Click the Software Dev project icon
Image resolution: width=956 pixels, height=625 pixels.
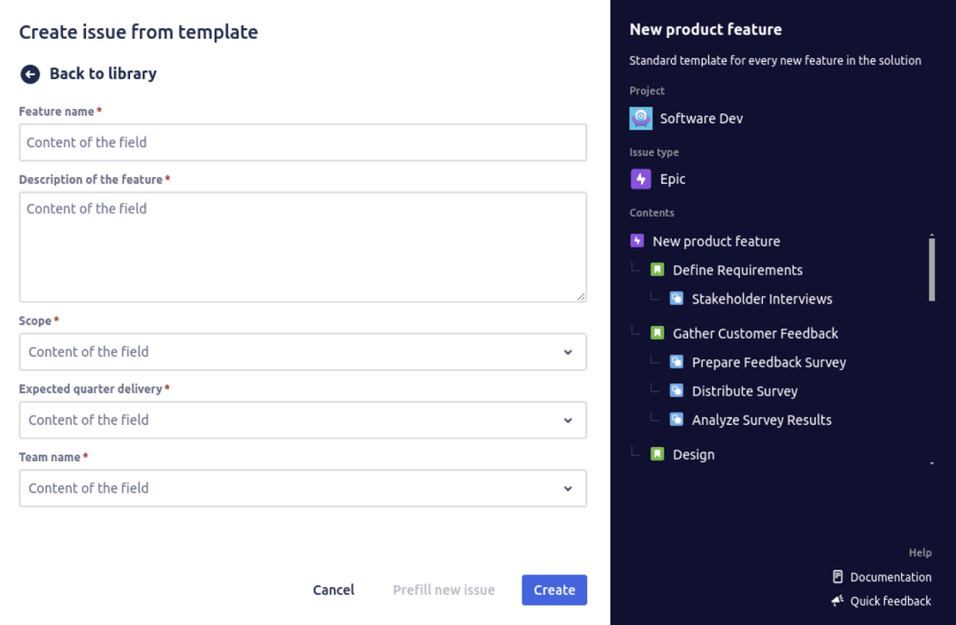point(640,118)
